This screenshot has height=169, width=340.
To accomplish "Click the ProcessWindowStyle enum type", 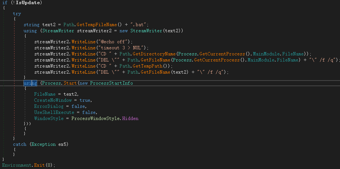I will point(95,118).
